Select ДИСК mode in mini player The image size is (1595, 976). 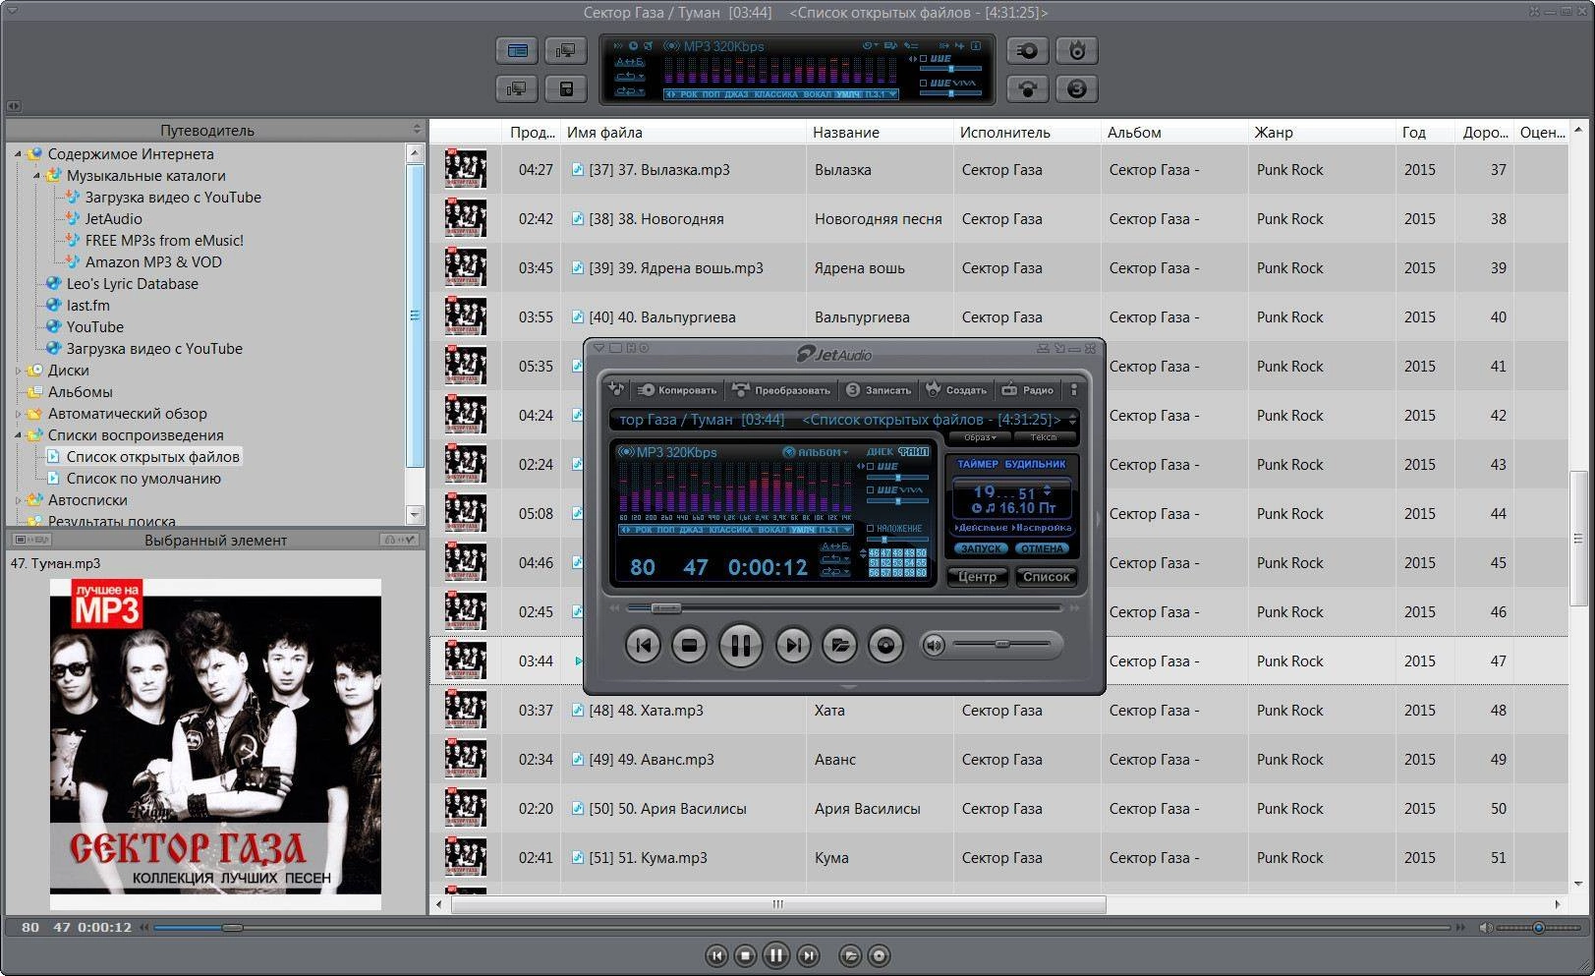(880, 452)
